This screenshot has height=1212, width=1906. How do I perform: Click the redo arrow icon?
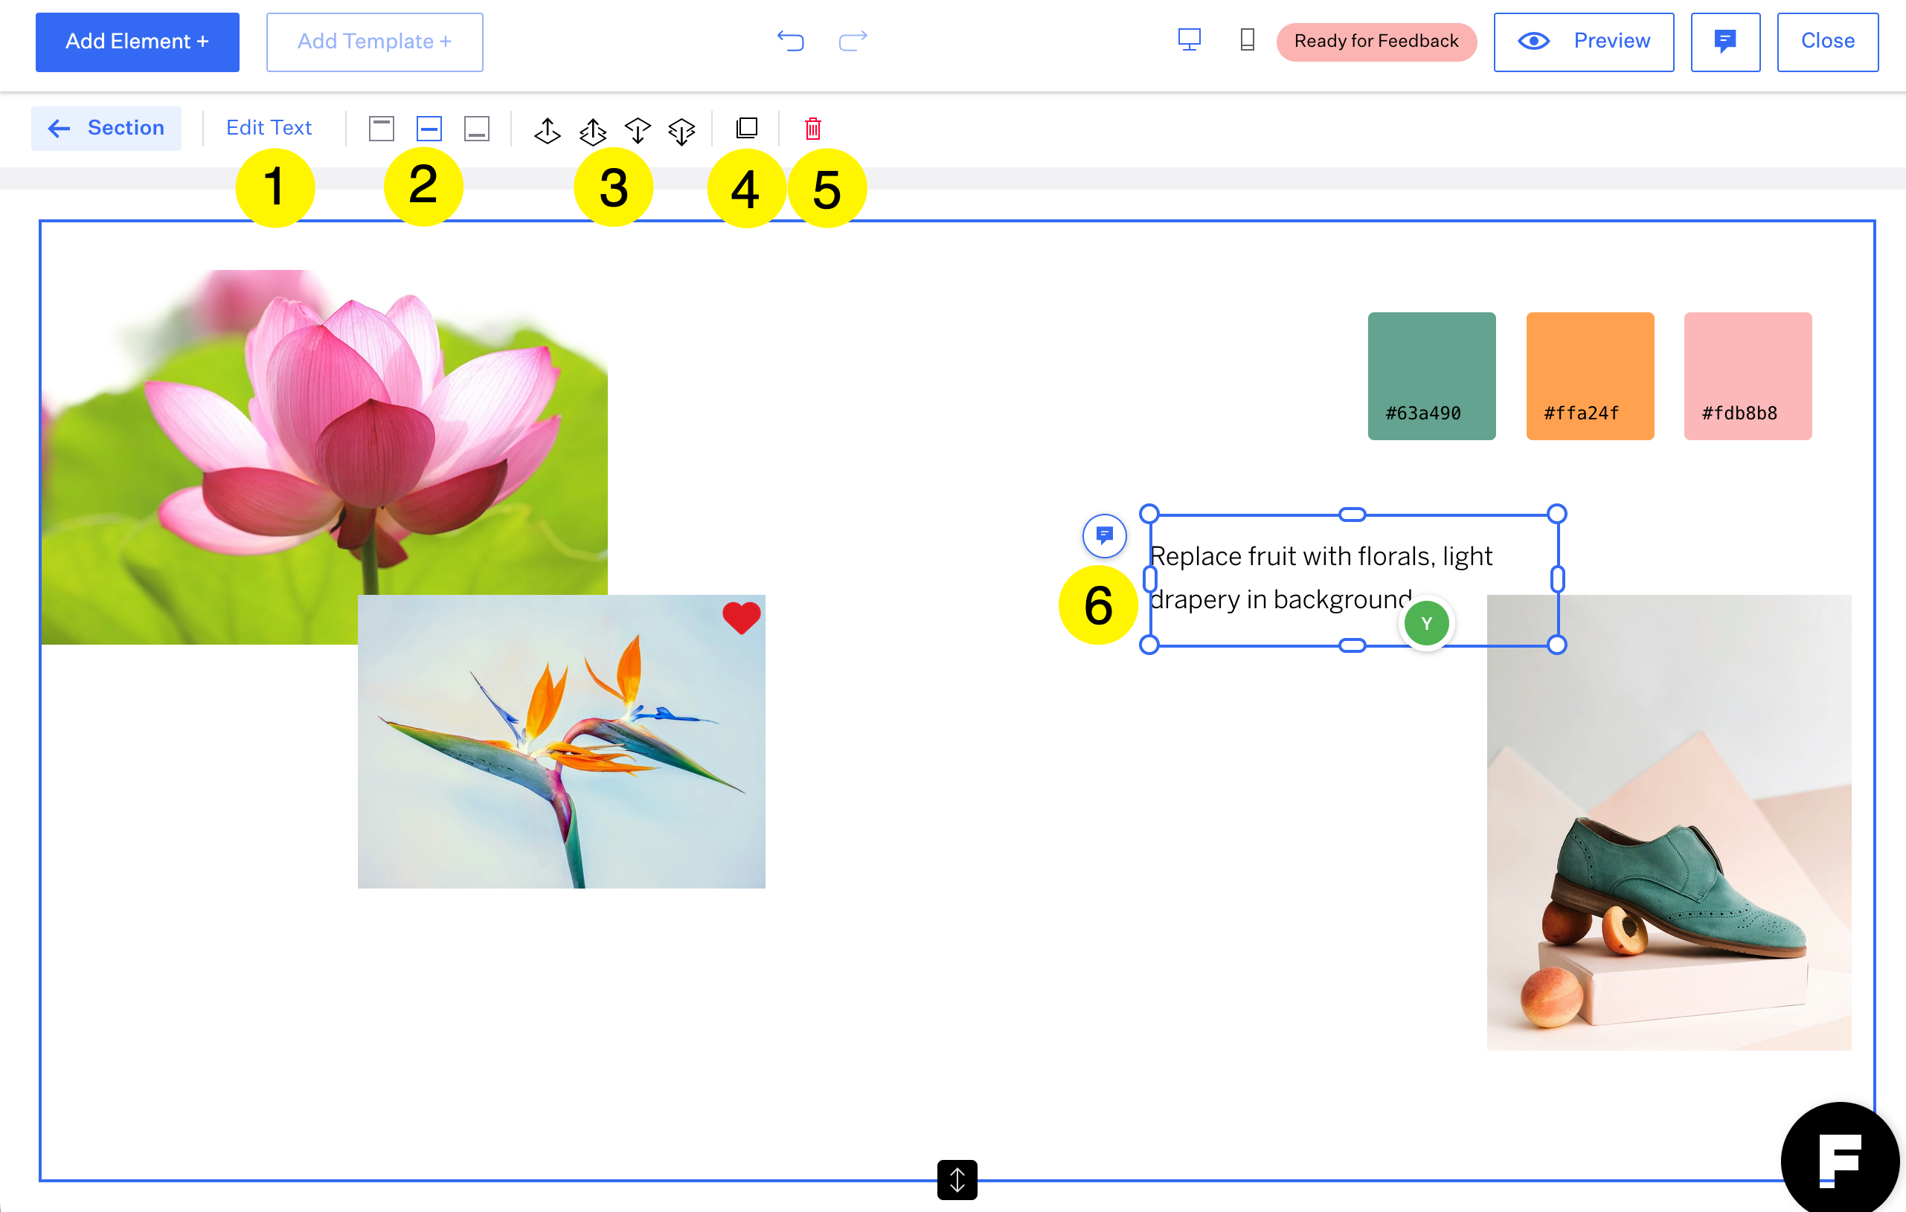point(853,40)
